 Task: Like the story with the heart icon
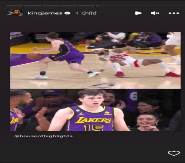[x=174, y=153]
